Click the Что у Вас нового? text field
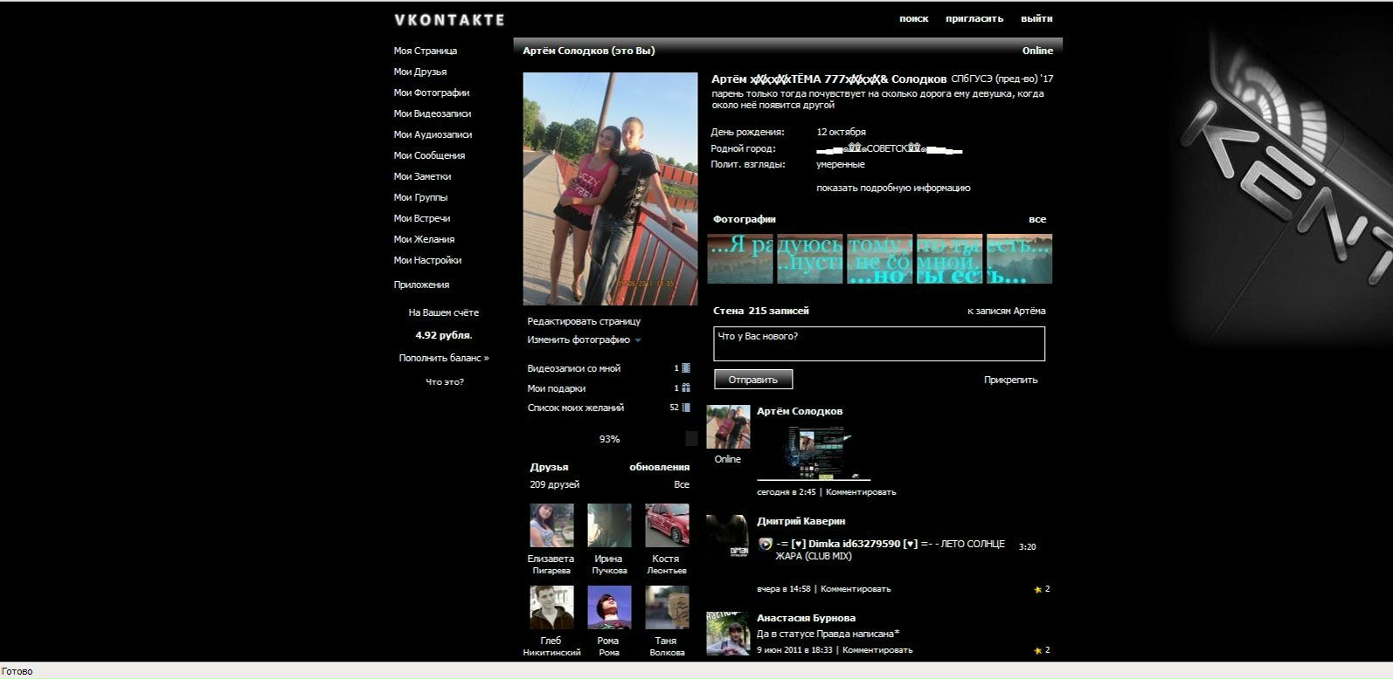The image size is (1393, 679). point(878,344)
